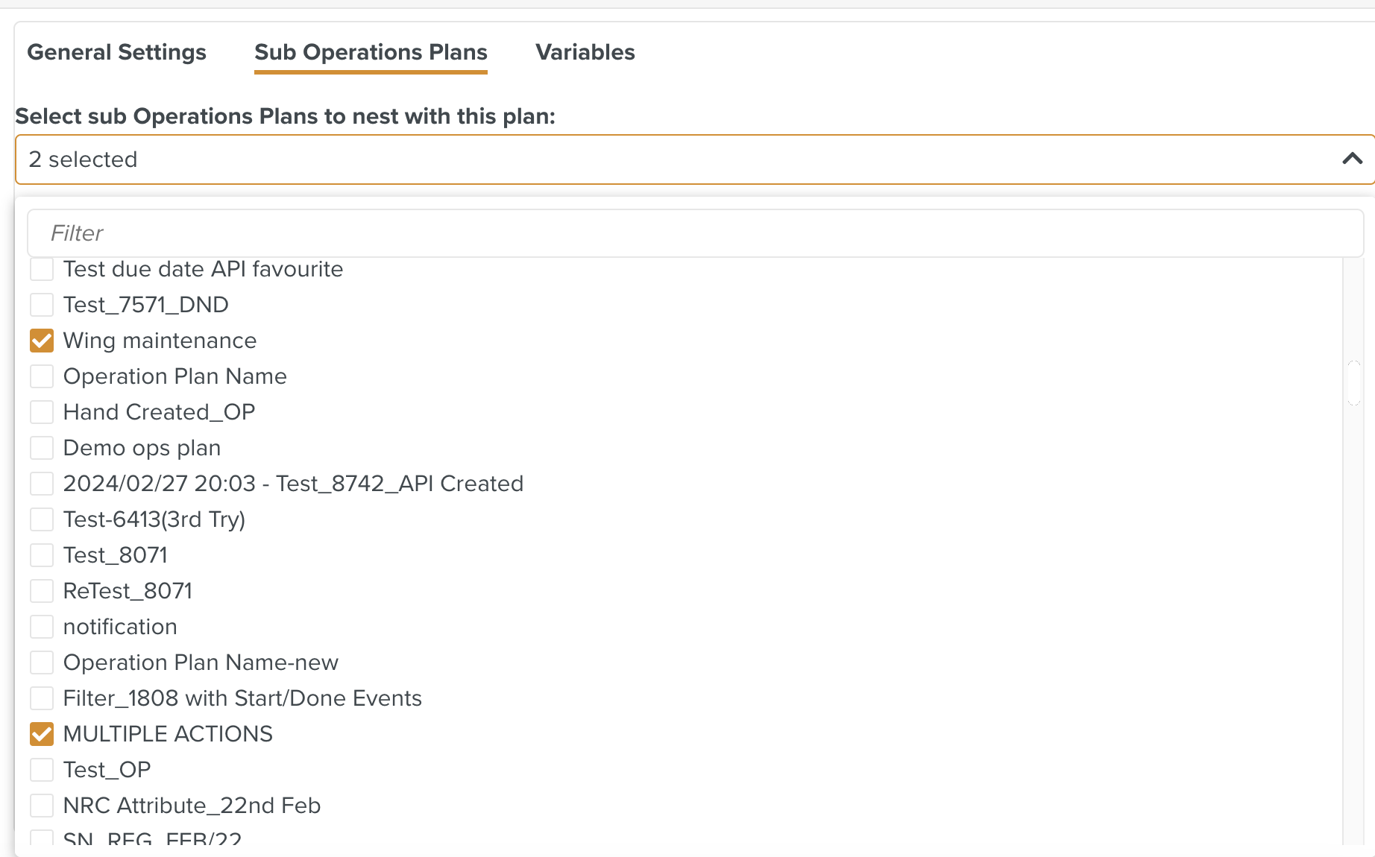The height and width of the screenshot is (857, 1375).
Task: Check the Test_7571_DND checkbox
Action: pyautogui.click(x=41, y=305)
